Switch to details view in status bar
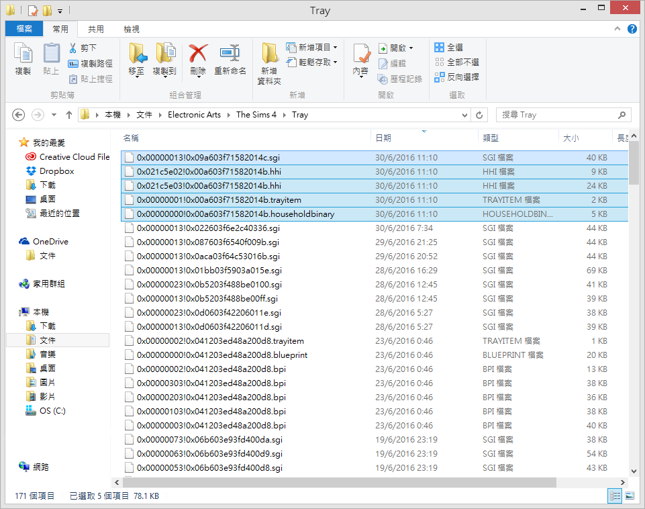The height and width of the screenshot is (509, 645). point(615,496)
